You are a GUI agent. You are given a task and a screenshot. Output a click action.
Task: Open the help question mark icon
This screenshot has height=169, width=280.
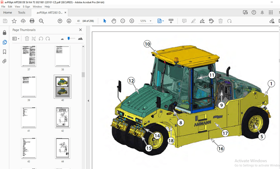pyautogui.click(x=254, y=12)
